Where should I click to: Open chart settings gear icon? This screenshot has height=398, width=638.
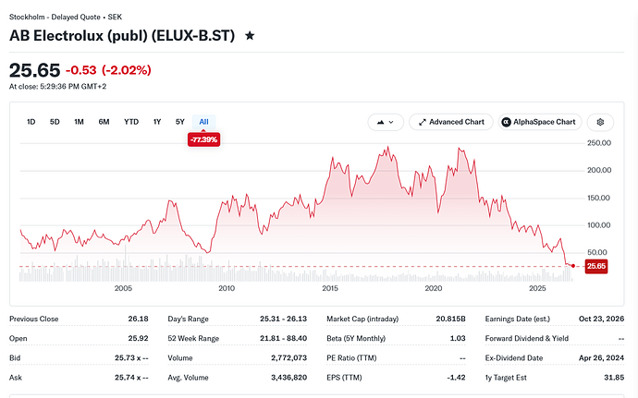coord(600,122)
